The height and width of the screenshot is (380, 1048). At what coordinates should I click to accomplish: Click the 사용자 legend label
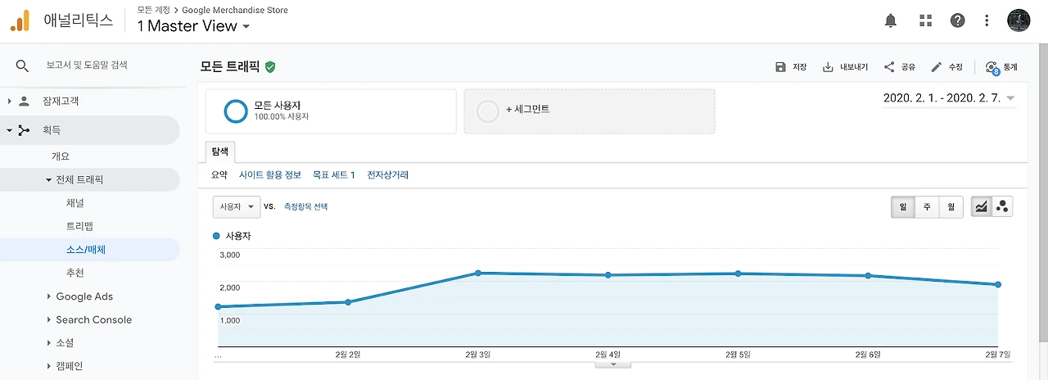(237, 236)
